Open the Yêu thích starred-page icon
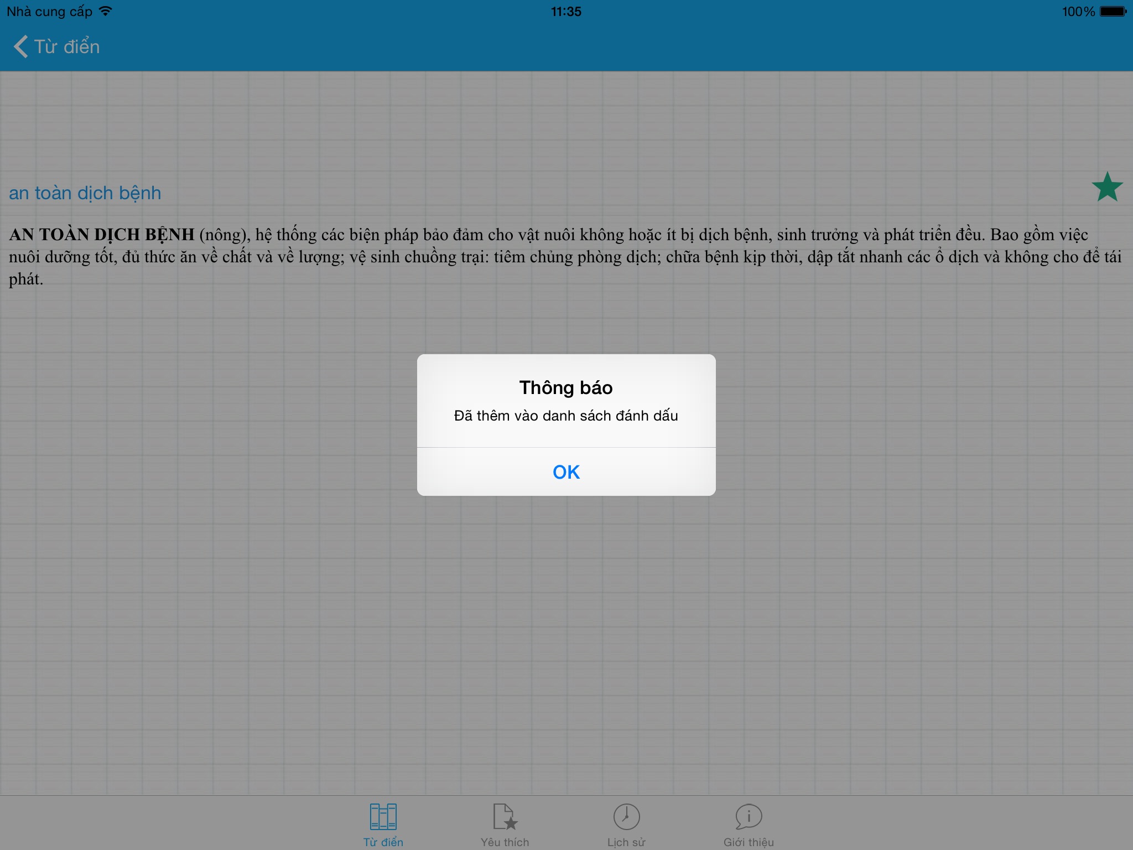Viewport: 1133px width, 850px height. click(x=505, y=816)
